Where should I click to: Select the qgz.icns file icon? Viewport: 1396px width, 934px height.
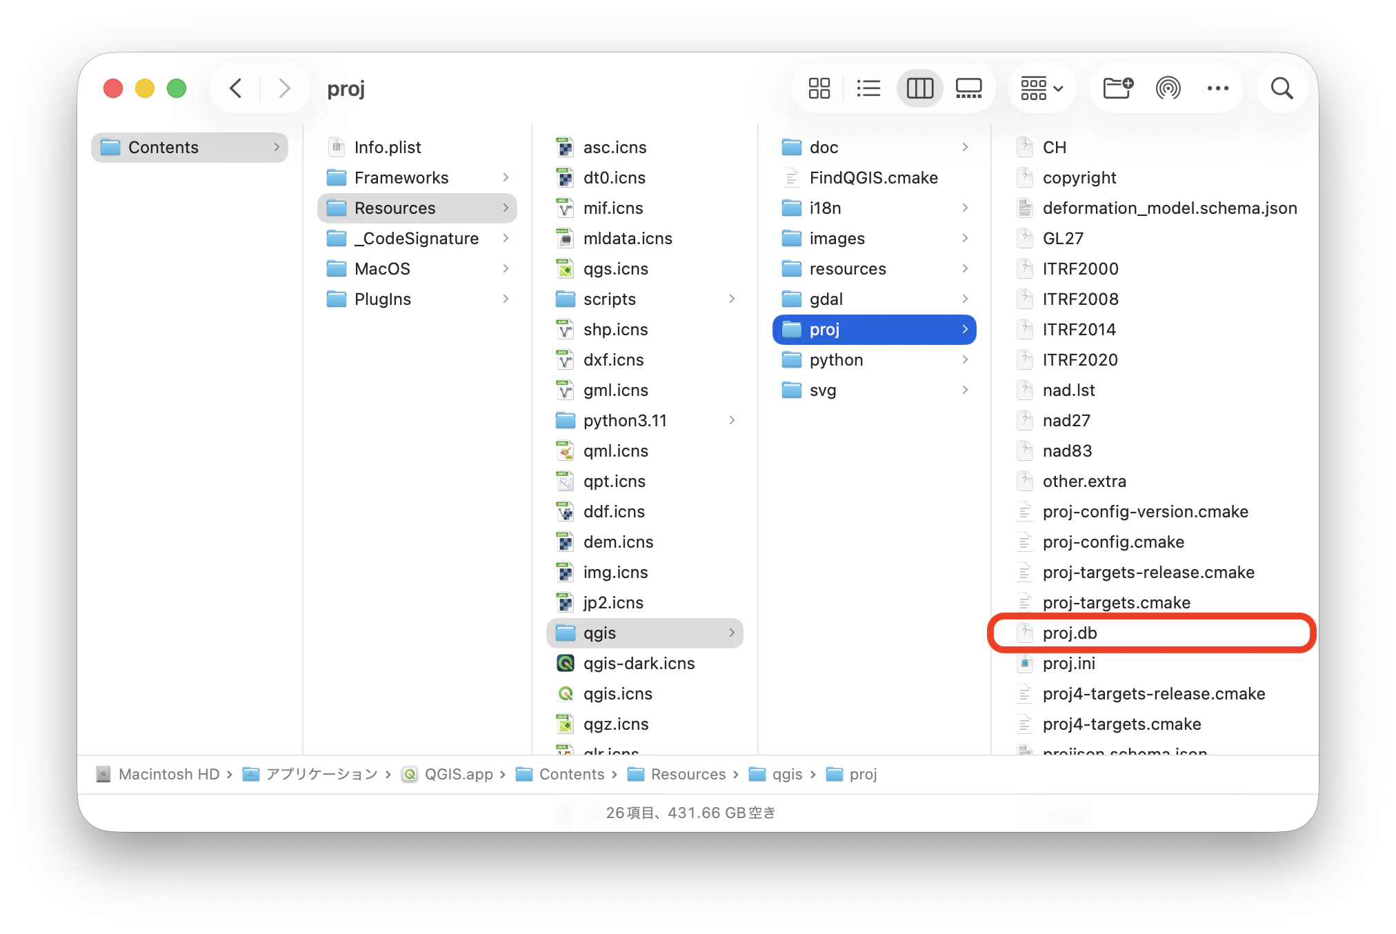(x=566, y=724)
